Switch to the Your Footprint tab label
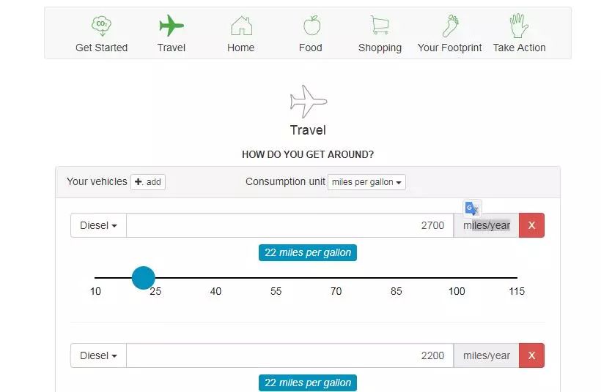This screenshot has width=601, height=392. click(449, 48)
